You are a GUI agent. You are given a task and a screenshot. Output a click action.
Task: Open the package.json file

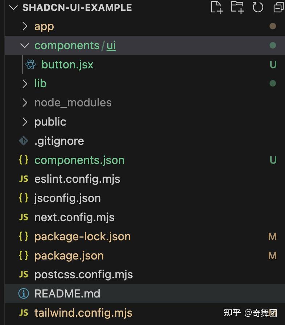coord(69,256)
